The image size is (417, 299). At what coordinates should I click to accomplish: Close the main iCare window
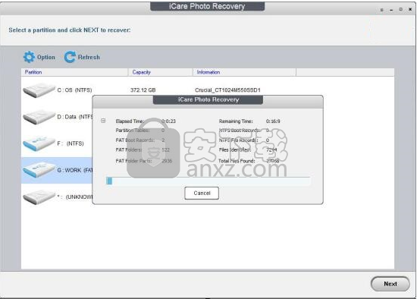pos(410,9)
